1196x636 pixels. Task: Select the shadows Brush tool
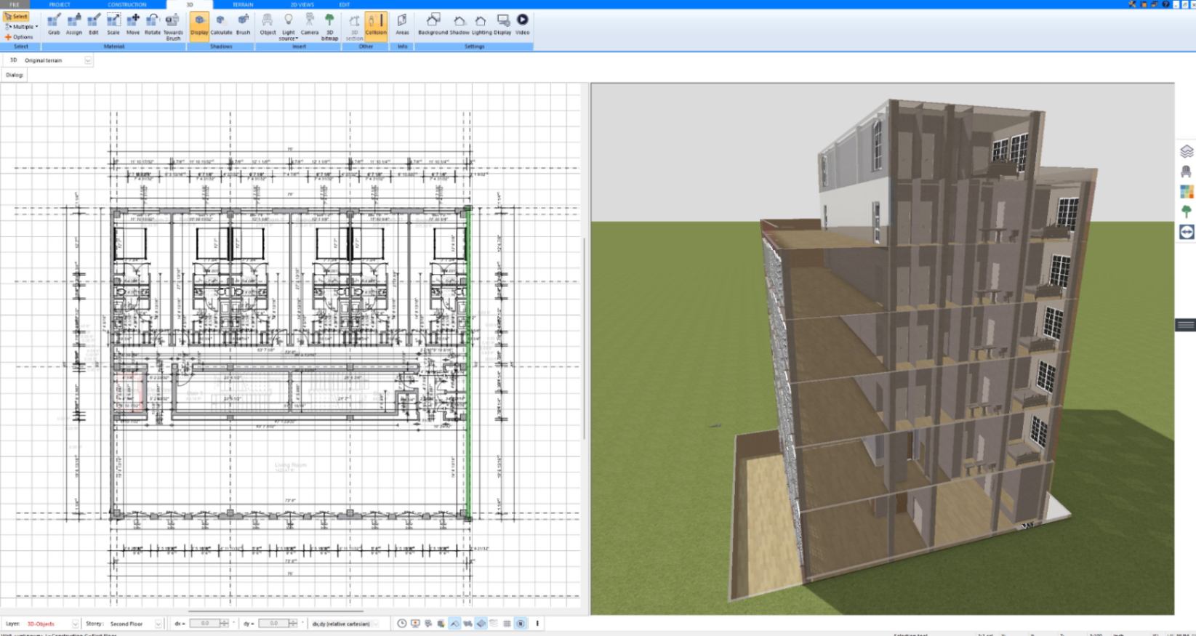point(243,24)
